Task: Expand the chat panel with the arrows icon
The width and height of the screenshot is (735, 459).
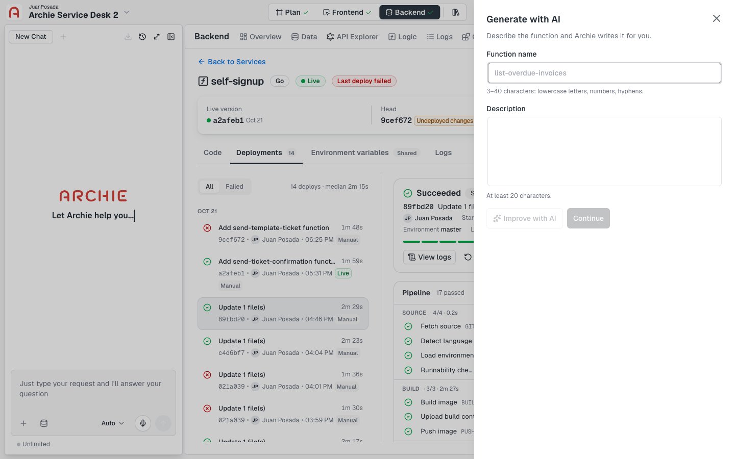Action: pyautogui.click(x=157, y=37)
